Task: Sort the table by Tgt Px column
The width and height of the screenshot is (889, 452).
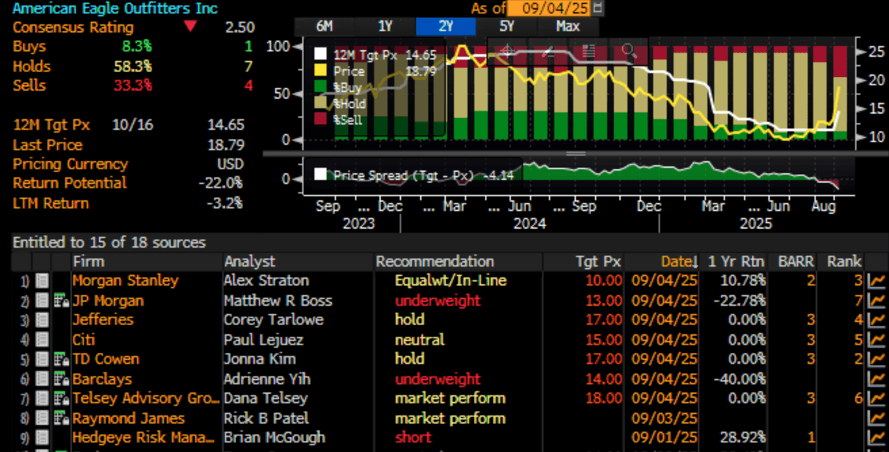Action: coord(598,261)
